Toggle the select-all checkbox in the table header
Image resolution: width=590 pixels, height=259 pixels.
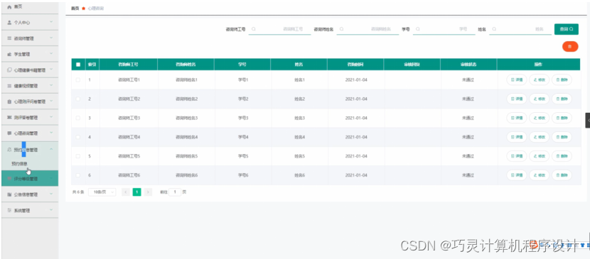click(78, 65)
